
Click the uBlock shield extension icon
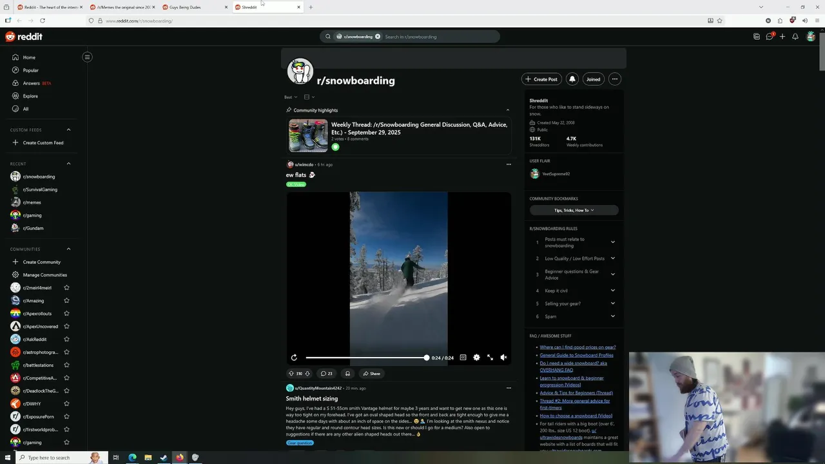[792, 21]
